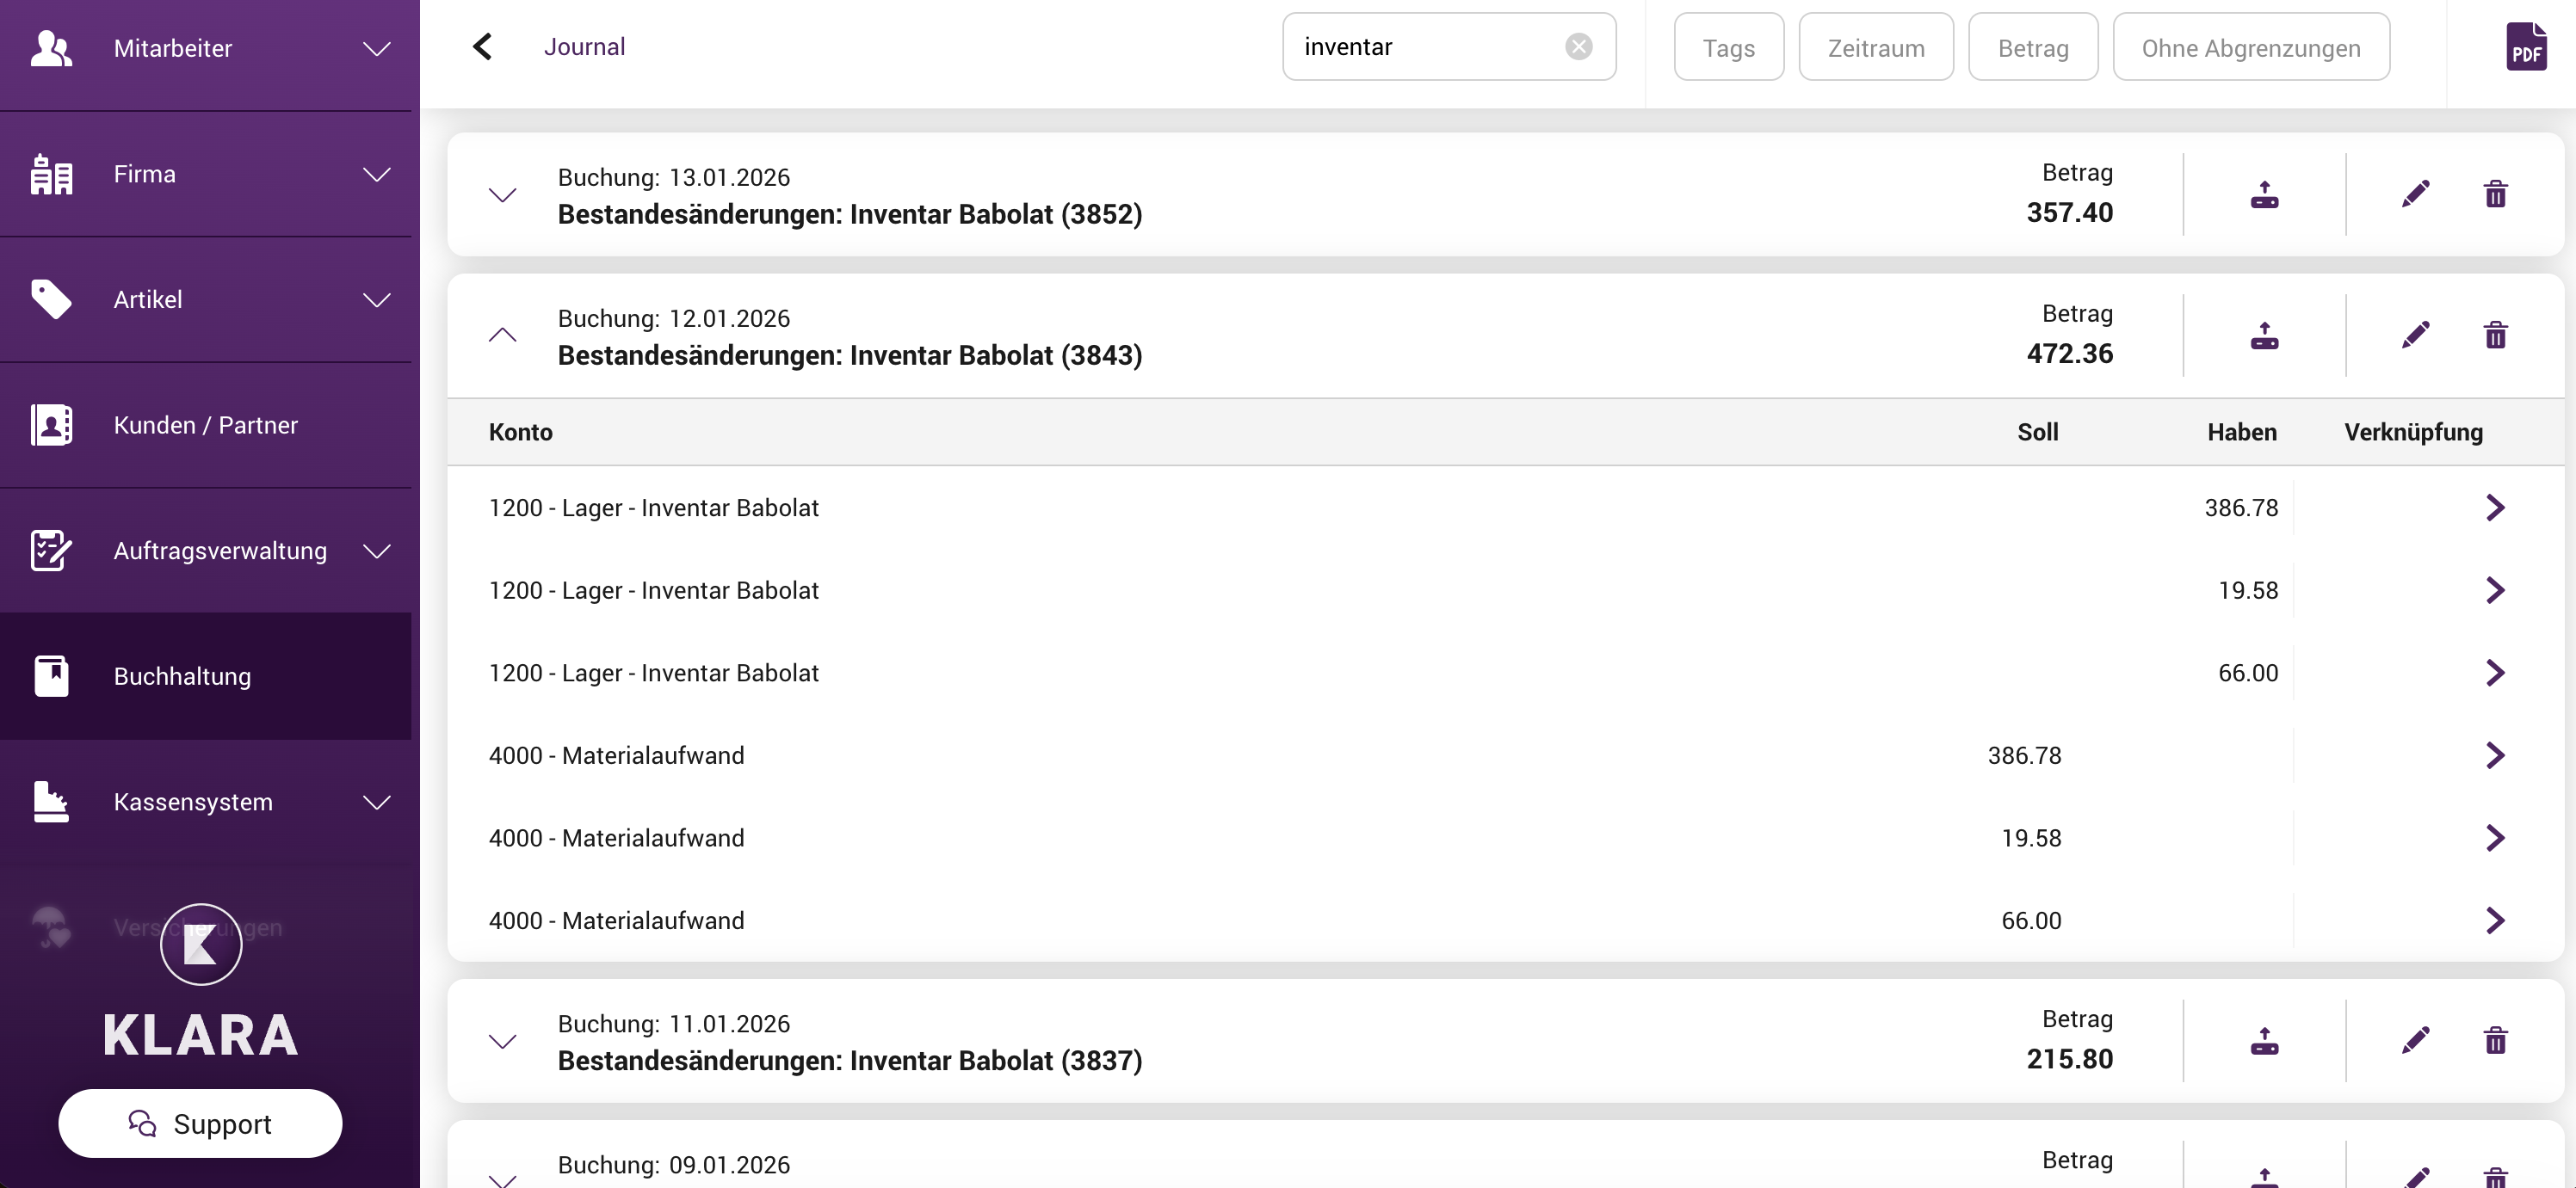Upload a document for booking 3843
Image resolution: width=2576 pixels, height=1188 pixels.
pyautogui.click(x=2264, y=335)
